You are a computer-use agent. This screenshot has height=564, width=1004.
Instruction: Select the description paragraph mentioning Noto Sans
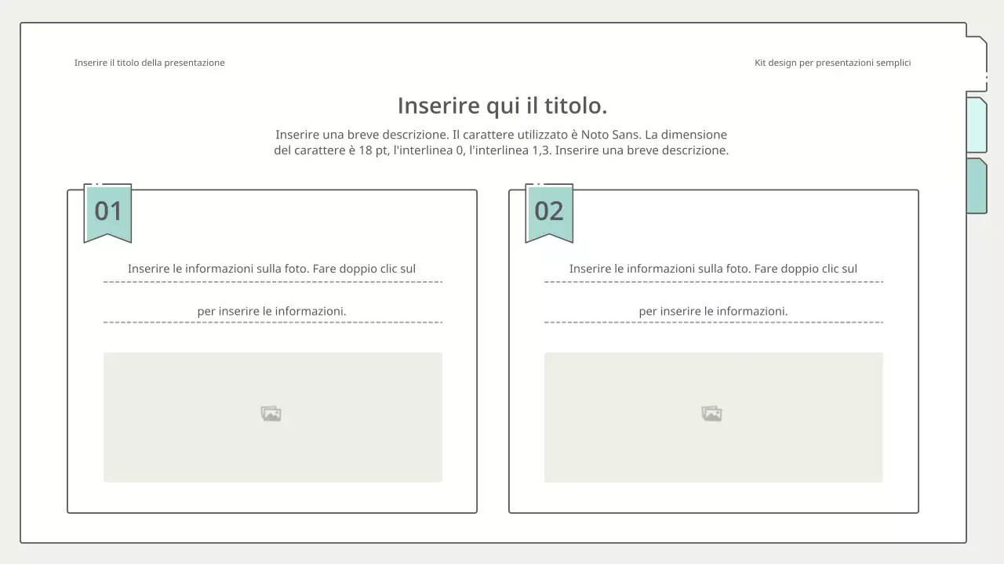pyautogui.click(x=501, y=143)
